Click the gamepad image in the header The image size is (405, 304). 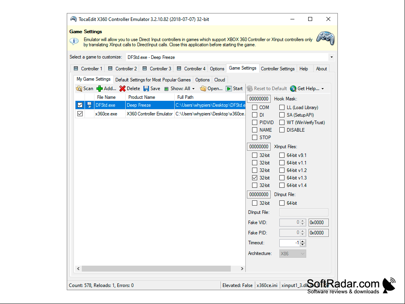point(326,38)
